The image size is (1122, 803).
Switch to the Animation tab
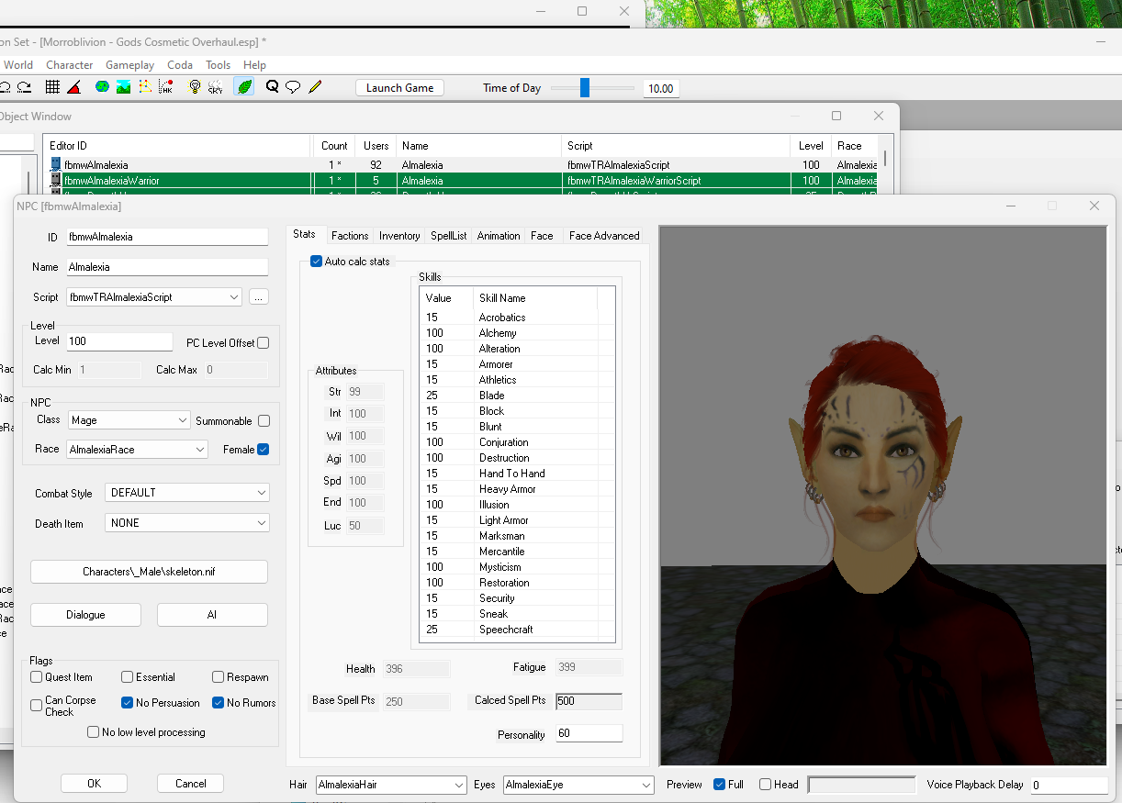click(x=499, y=236)
